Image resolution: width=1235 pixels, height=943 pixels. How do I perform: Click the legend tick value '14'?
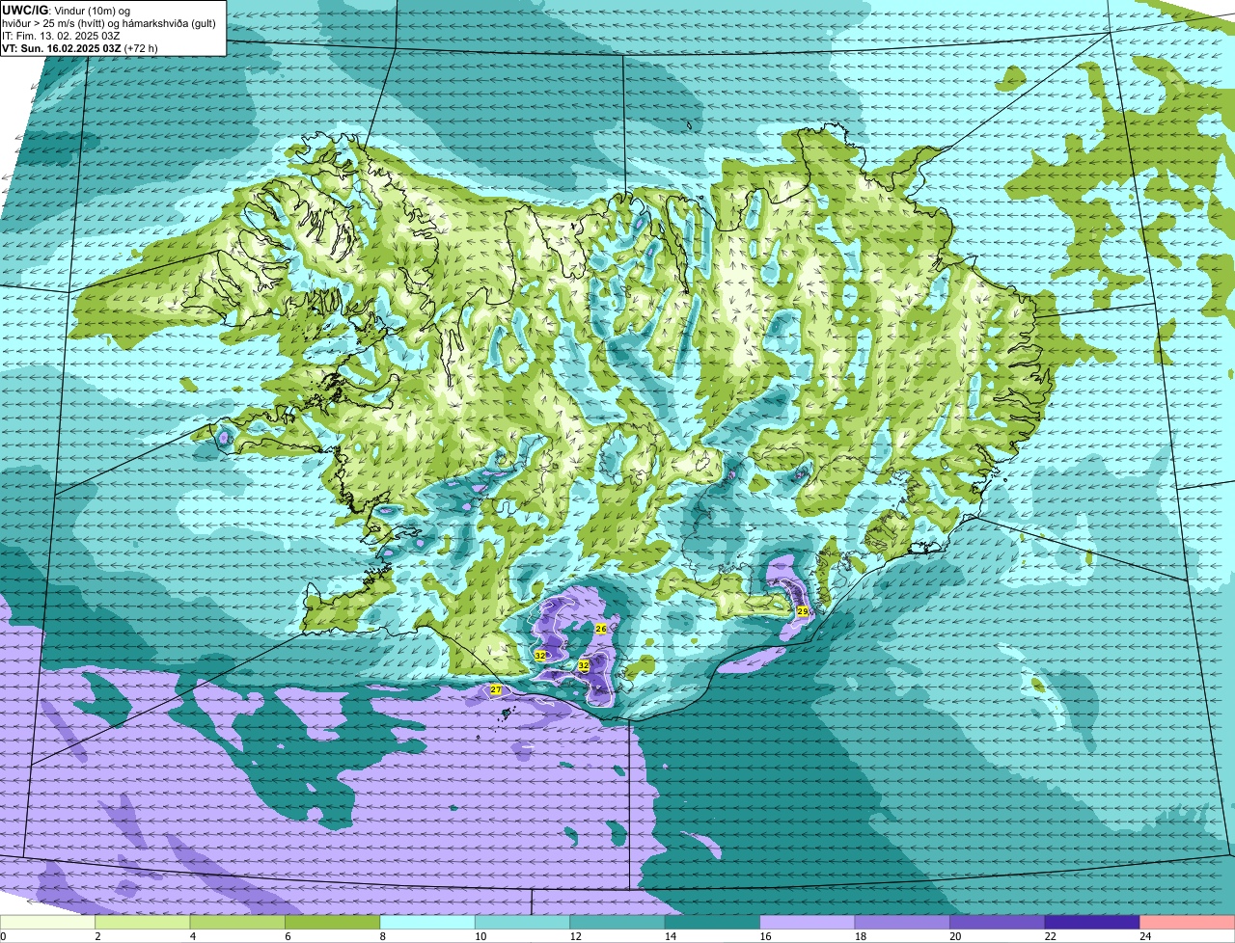pyautogui.click(x=669, y=936)
